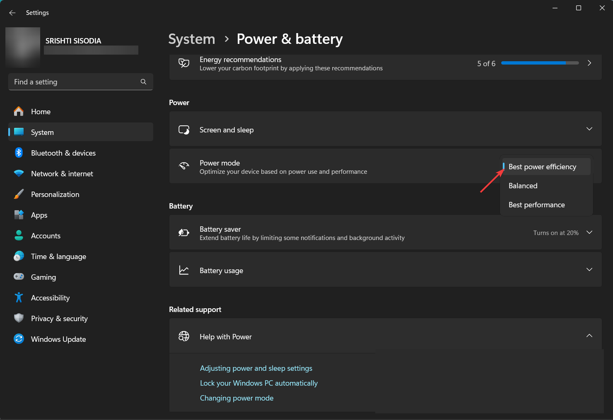Expand the Battery saver options
The image size is (613, 420).
tap(589, 233)
